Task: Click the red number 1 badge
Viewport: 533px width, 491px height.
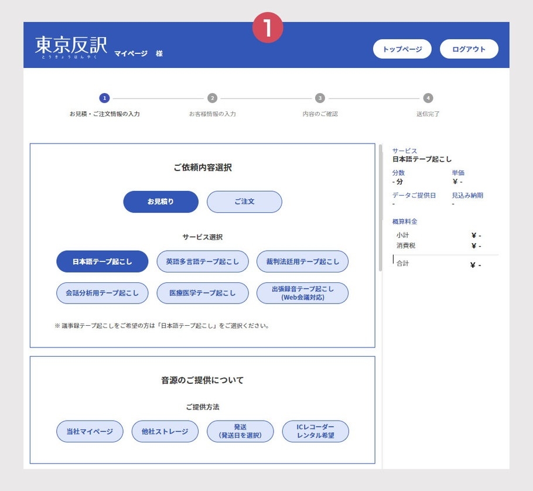Action: coord(267,28)
